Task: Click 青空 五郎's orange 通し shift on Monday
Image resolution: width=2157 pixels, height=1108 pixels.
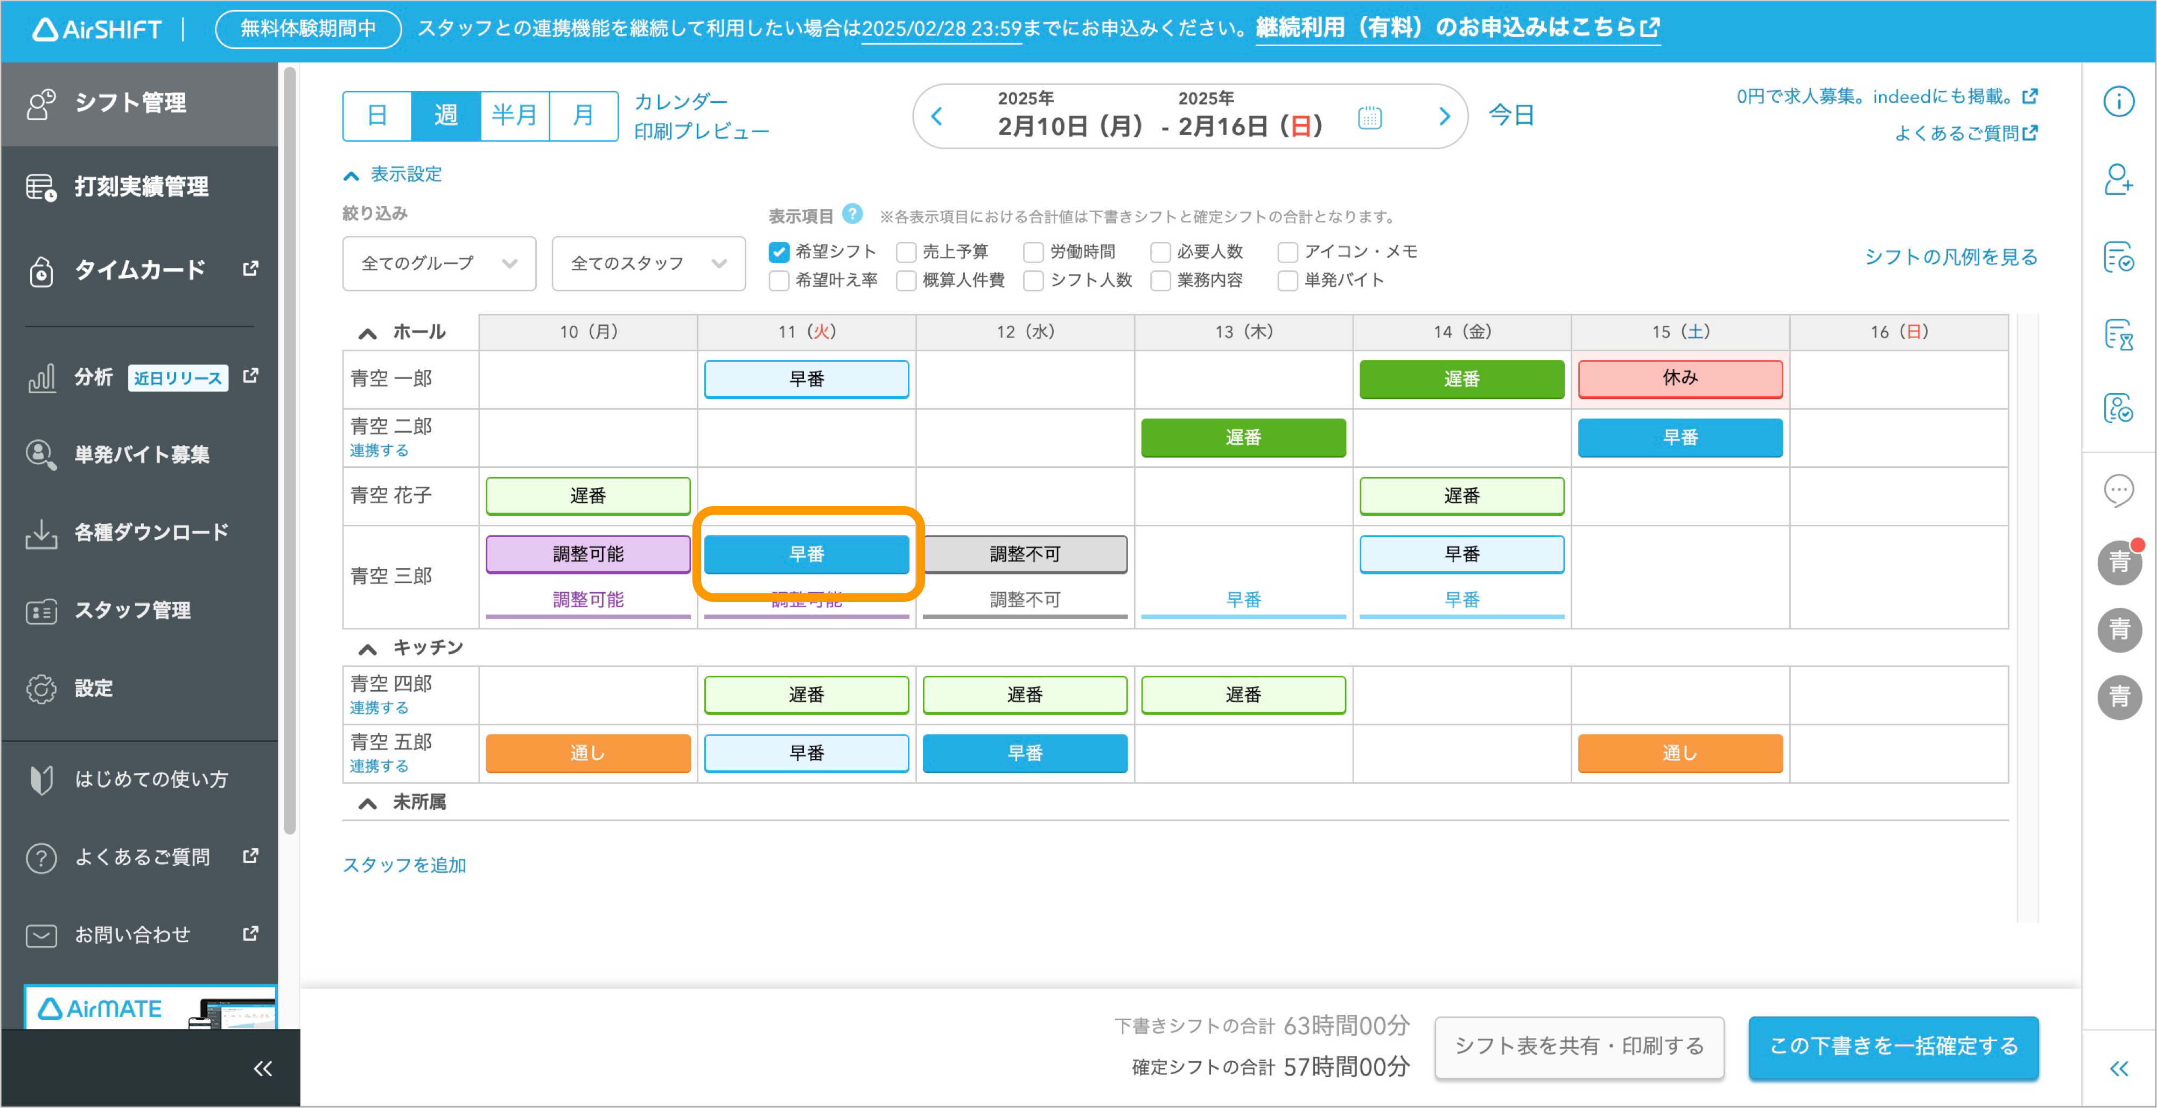Action: coord(588,753)
